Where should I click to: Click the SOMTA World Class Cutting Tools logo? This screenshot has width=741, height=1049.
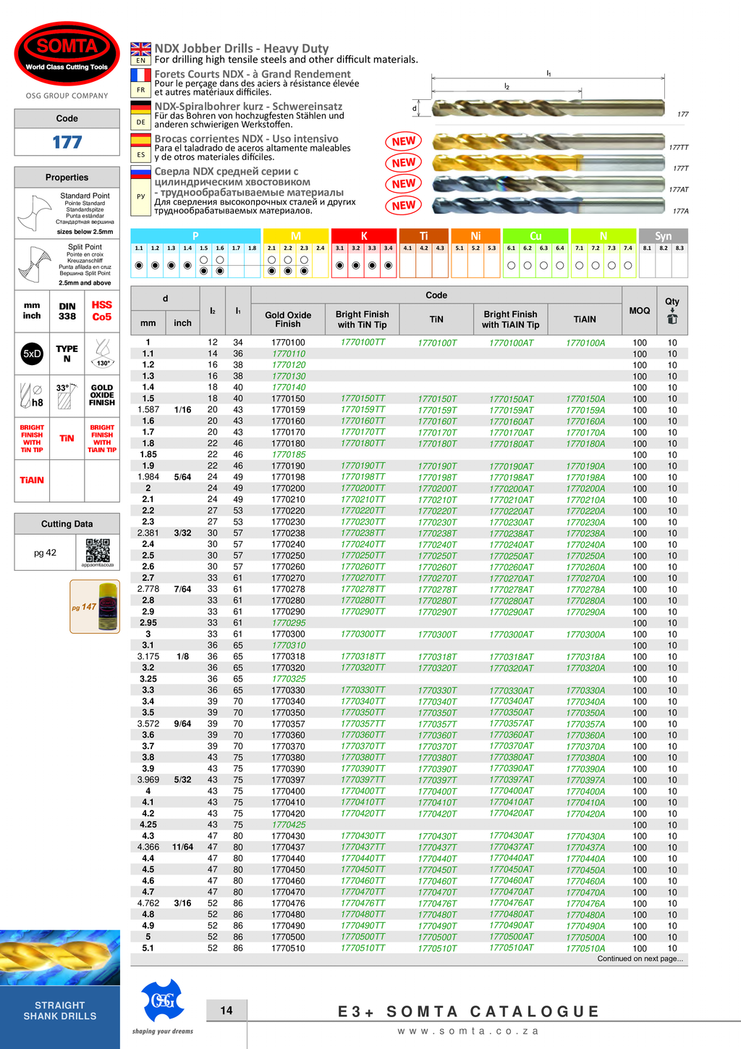67,54
